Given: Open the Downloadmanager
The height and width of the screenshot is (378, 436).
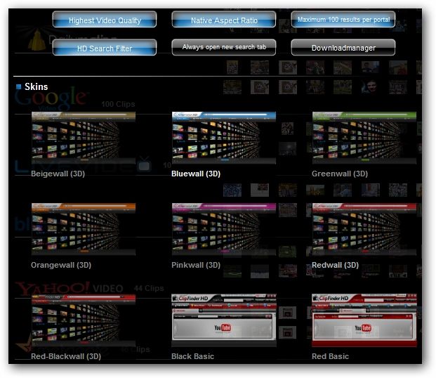Looking at the screenshot, I should tap(343, 48).
